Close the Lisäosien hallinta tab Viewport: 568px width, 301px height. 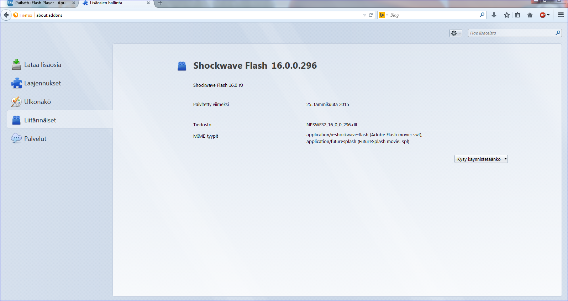coord(148,3)
